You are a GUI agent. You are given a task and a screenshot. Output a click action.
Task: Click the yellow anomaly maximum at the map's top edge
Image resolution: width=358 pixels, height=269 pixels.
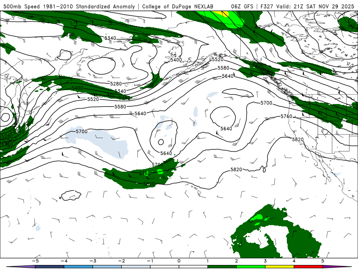[222, 14]
